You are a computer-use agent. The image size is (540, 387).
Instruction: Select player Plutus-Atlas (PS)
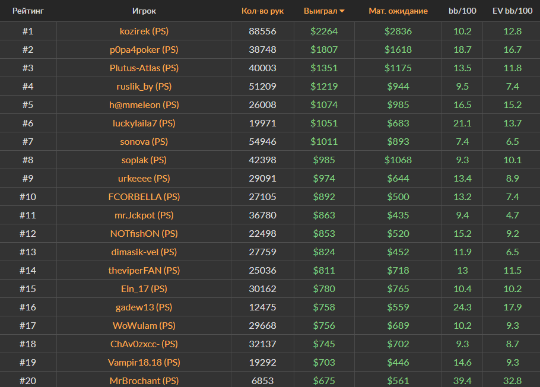pos(144,68)
